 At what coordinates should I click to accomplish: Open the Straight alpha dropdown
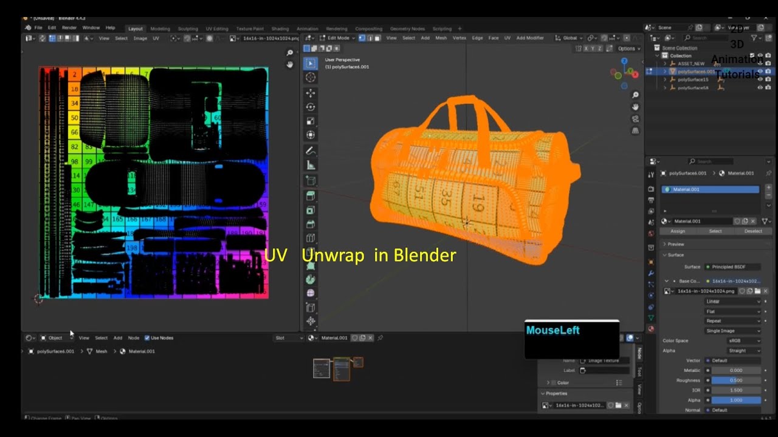(744, 350)
